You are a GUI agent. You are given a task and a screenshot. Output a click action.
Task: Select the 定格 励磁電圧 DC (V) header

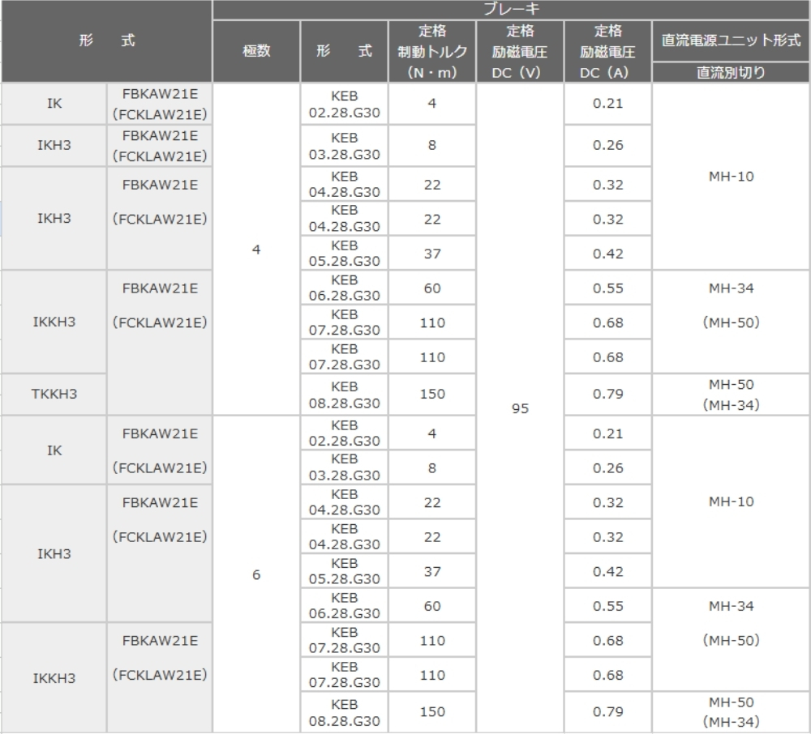tap(520, 51)
